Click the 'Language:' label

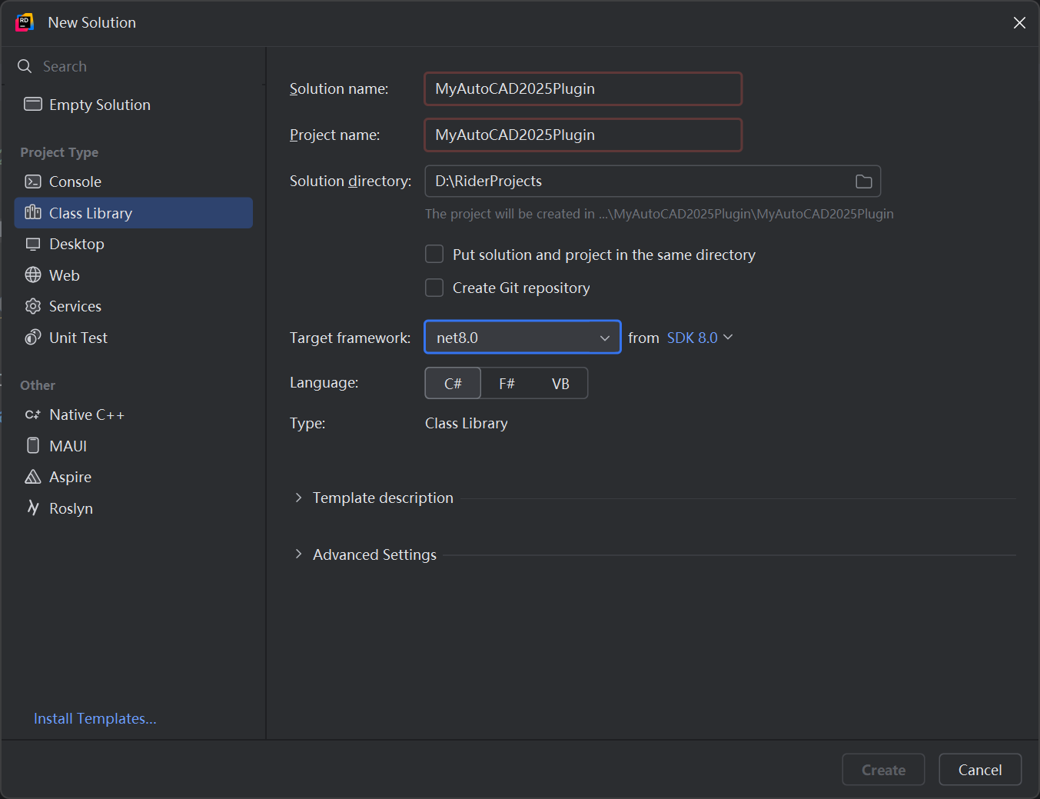[x=324, y=382]
